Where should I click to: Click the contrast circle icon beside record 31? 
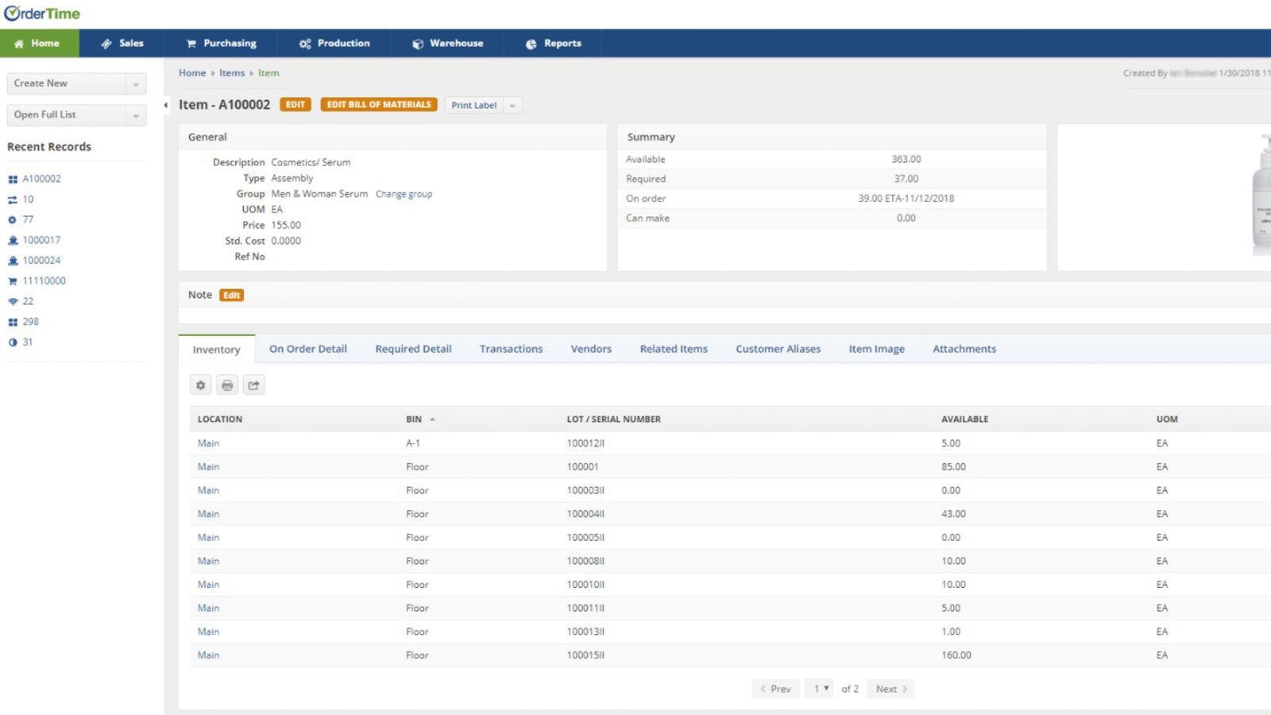pyautogui.click(x=12, y=342)
